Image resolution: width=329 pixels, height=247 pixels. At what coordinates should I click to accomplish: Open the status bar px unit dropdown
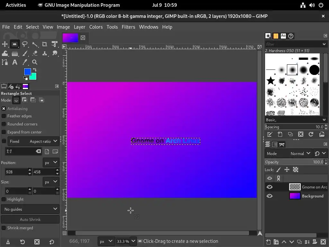click(106, 241)
